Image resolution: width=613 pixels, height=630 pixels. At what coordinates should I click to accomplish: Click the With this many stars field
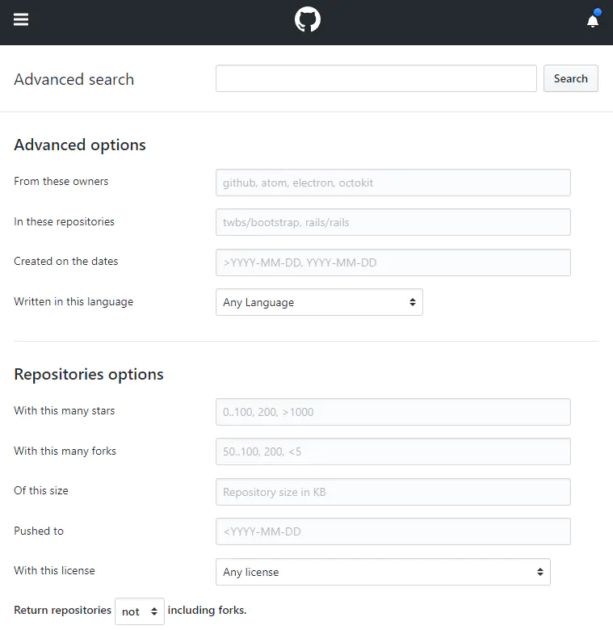(x=393, y=412)
